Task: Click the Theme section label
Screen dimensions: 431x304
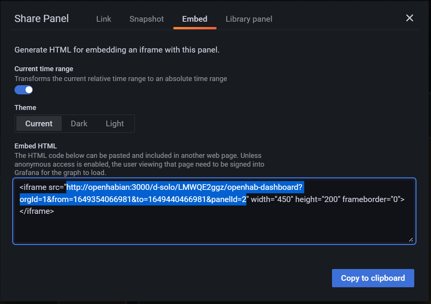Action: (25, 108)
